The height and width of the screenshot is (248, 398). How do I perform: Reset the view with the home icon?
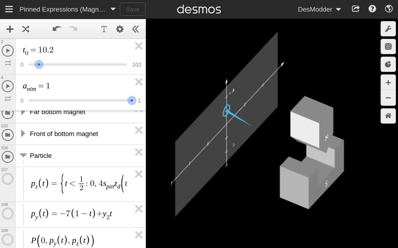point(388,116)
